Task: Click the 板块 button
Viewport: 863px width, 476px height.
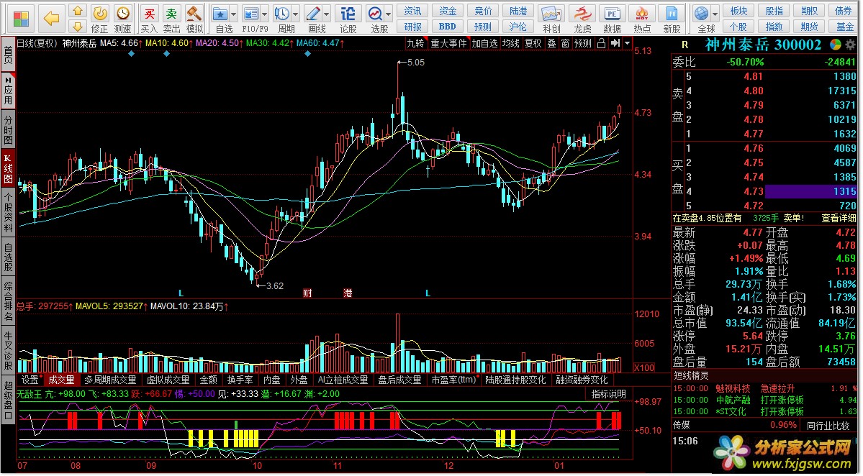Action: (738, 11)
